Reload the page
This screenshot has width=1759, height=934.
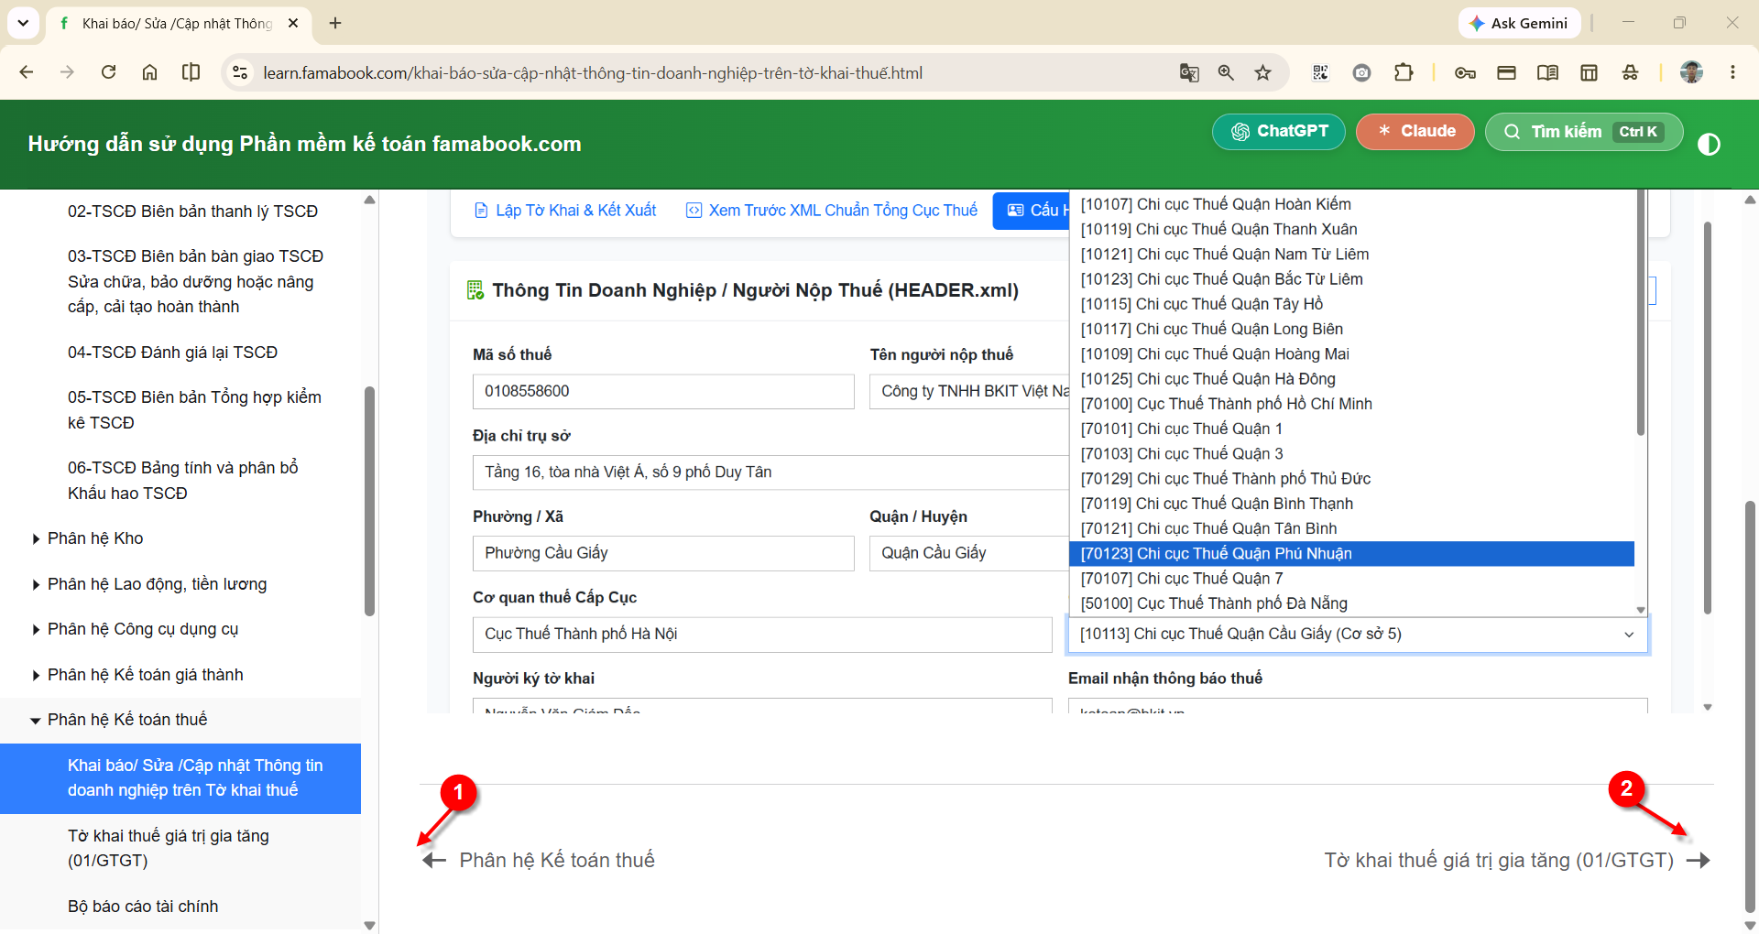108,72
